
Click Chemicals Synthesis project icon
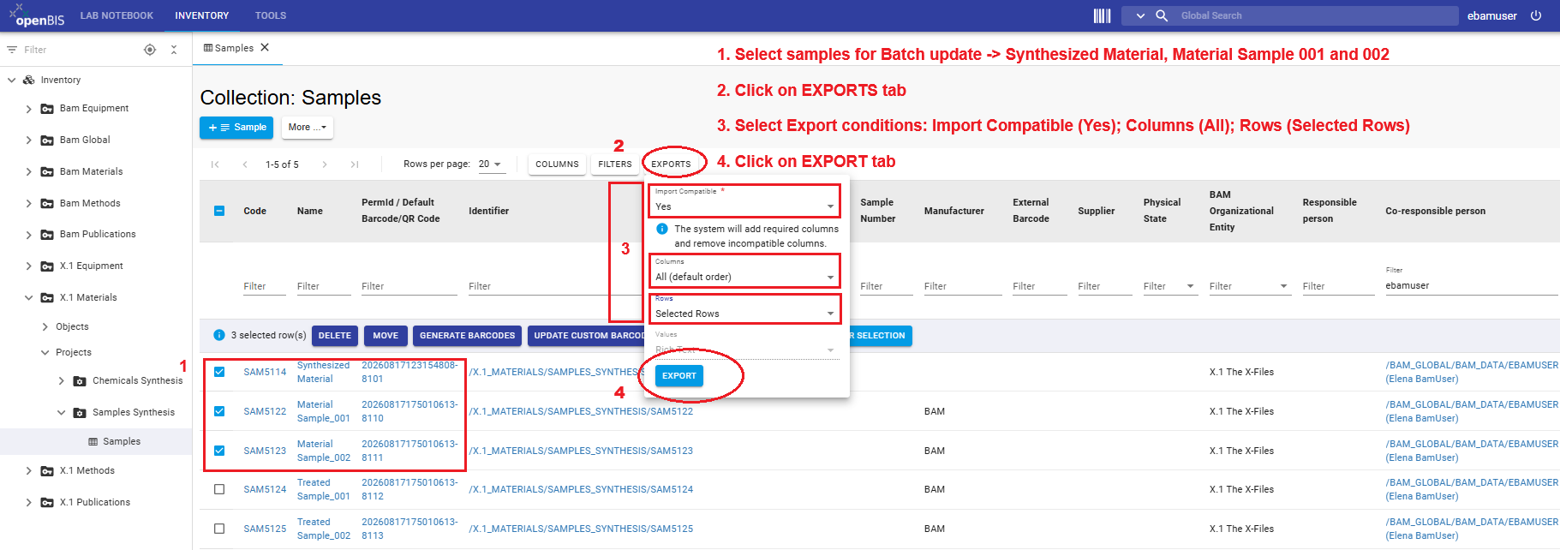tap(80, 381)
